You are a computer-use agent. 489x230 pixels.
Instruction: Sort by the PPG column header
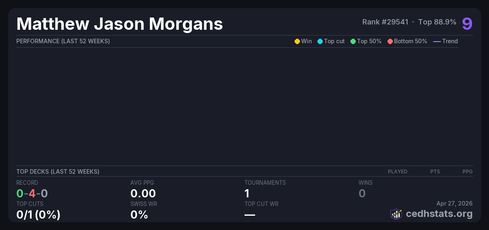[467, 172]
